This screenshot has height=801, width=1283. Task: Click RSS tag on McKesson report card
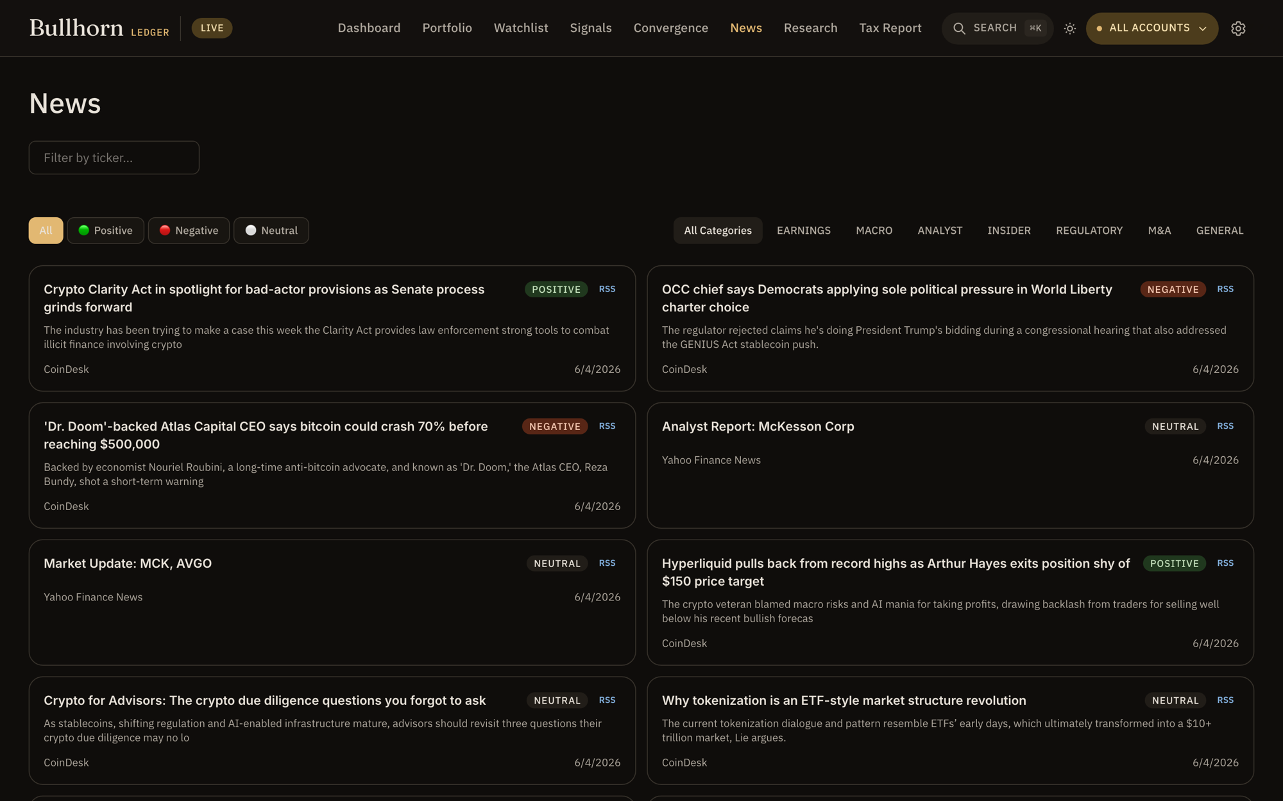coord(1225,427)
